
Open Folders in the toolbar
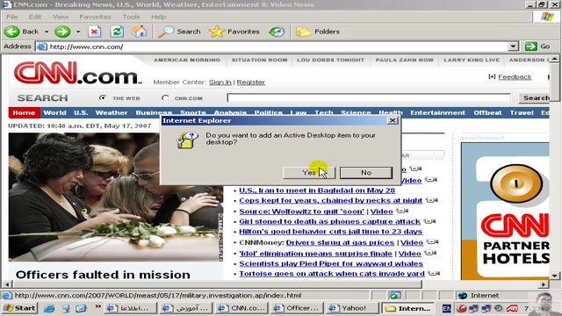point(318,32)
